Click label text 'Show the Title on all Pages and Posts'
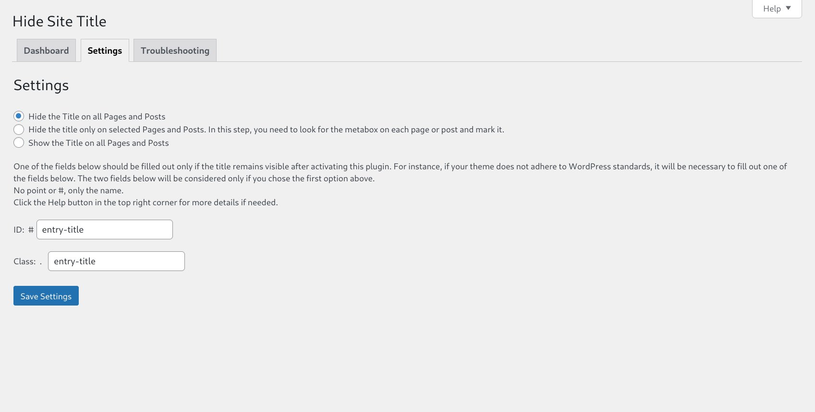Image resolution: width=815 pixels, height=412 pixels. coord(98,143)
